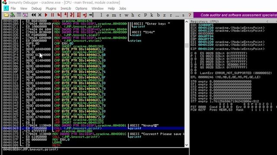This screenshot has width=277, height=155.
Task: Click the ESP register value 0060FF84
Action: (x=206, y=36)
